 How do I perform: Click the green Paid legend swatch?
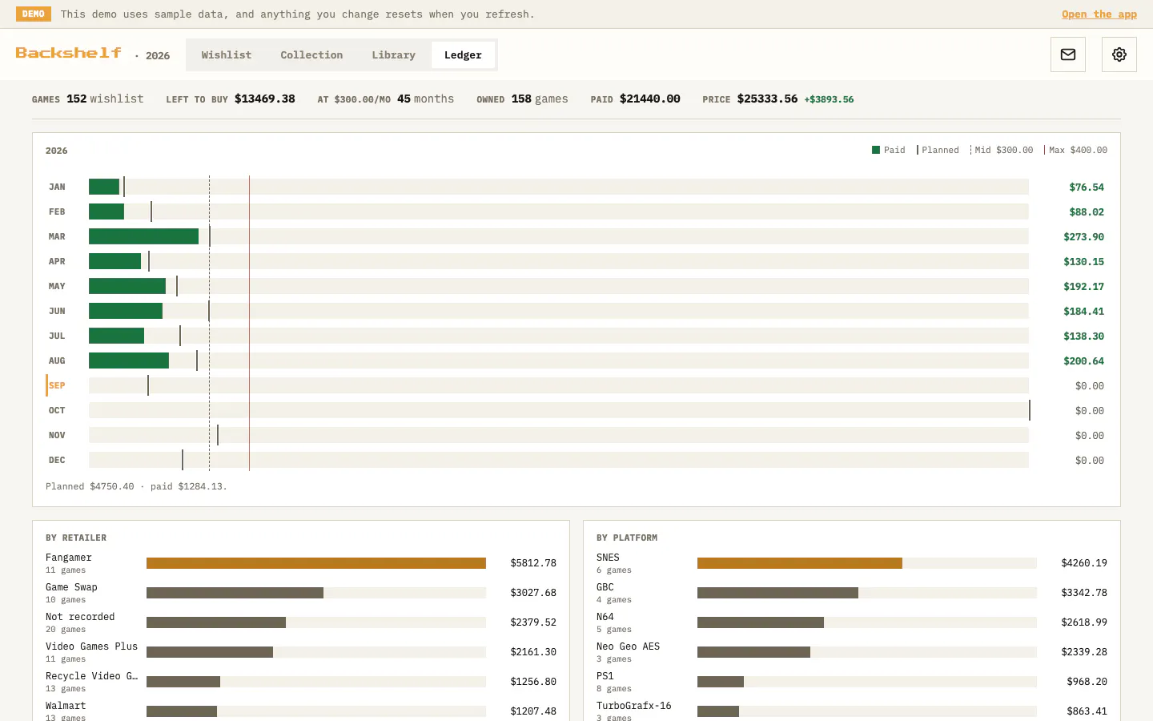pyautogui.click(x=876, y=150)
